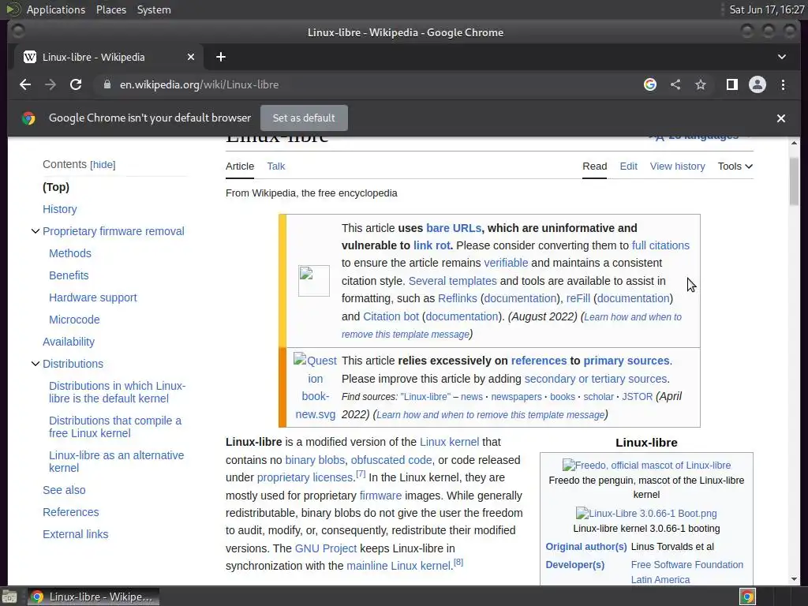808x606 pixels.
Task: Close the Linux-libre Wikipedia tab
Action: [x=191, y=57]
